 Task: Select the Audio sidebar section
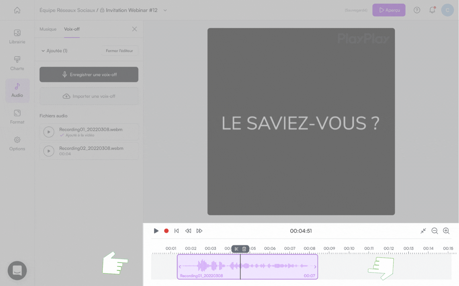pyautogui.click(x=17, y=90)
